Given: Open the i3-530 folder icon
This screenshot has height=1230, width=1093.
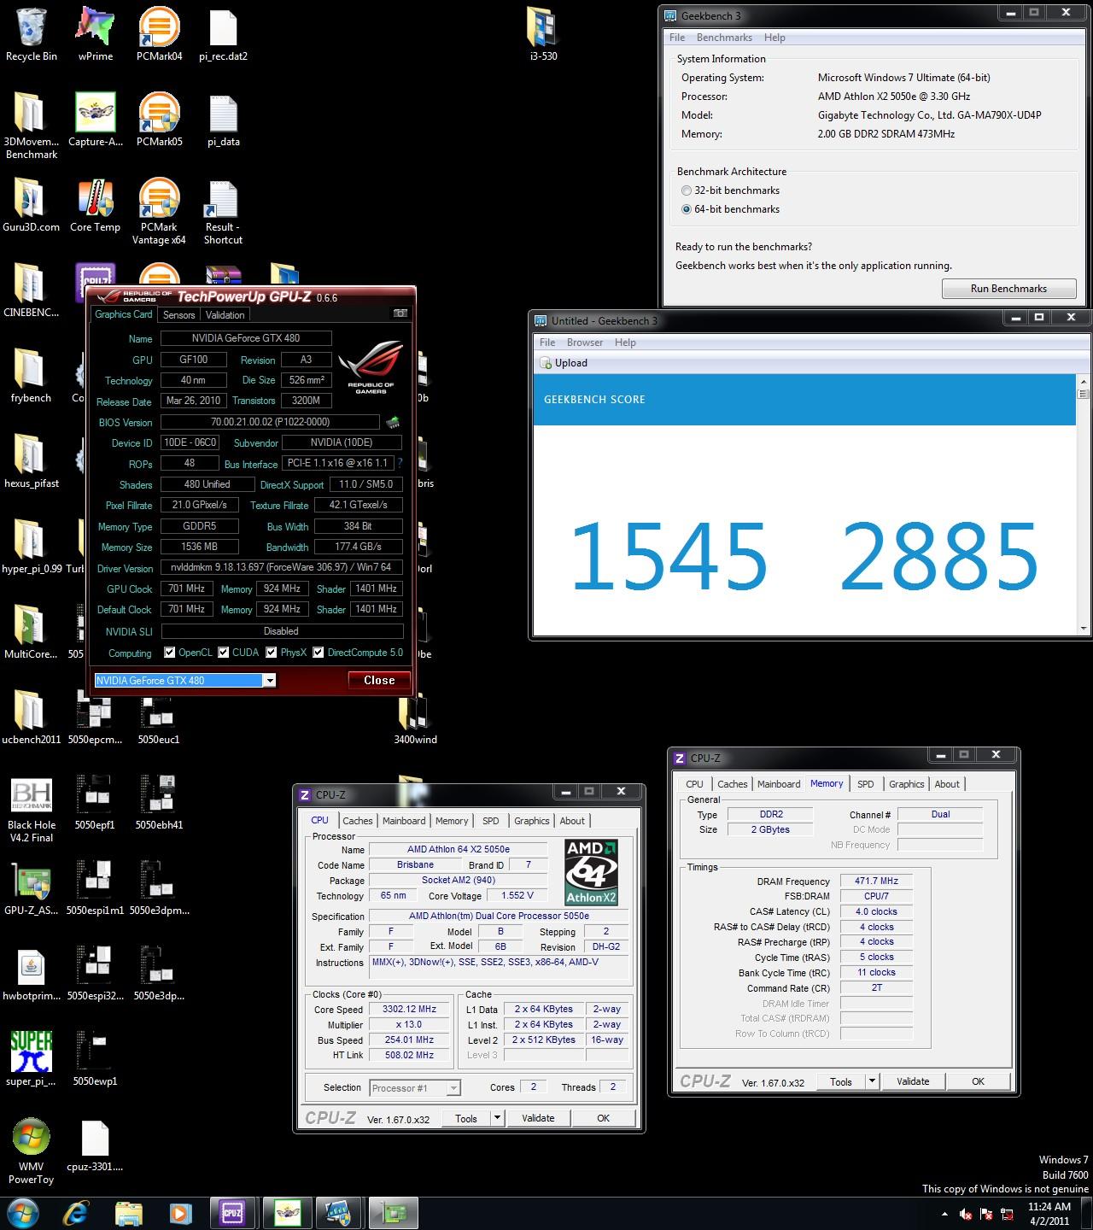Looking at the screenshot, I should [543, 27].
